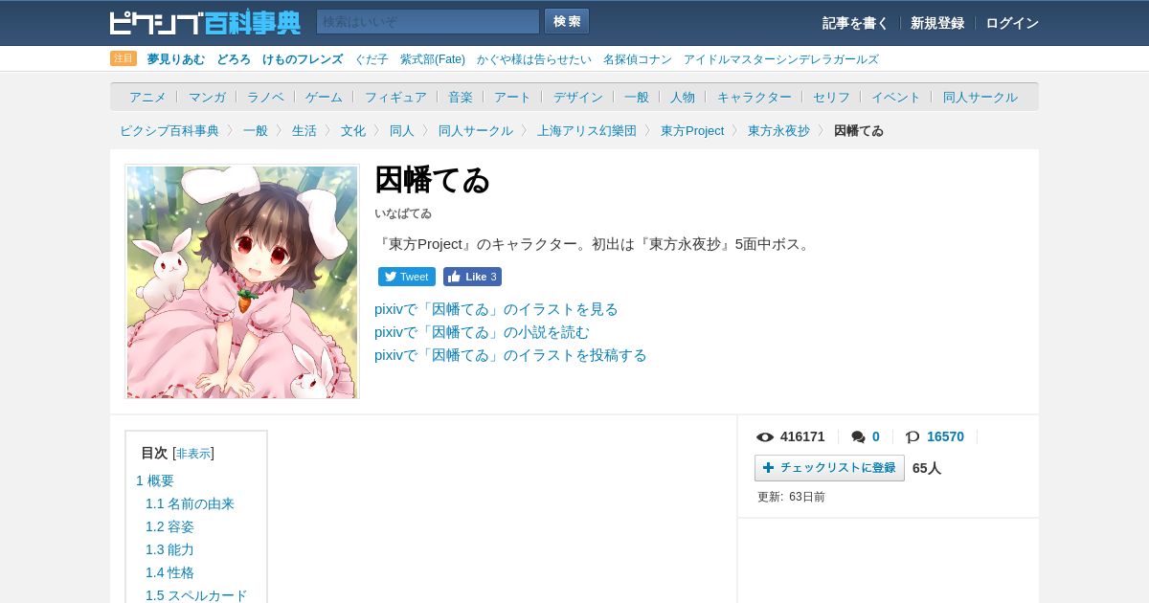This screenshot has height=603, width=1149.
Task: Go to breadcrumb 一般
Action: click(x=256, y=130)
